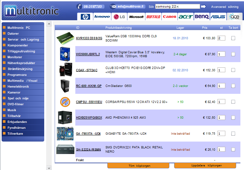This screenshot has height=170, width=244.
Task: Open the Buffalo brand tab
Action: point(153,17)
